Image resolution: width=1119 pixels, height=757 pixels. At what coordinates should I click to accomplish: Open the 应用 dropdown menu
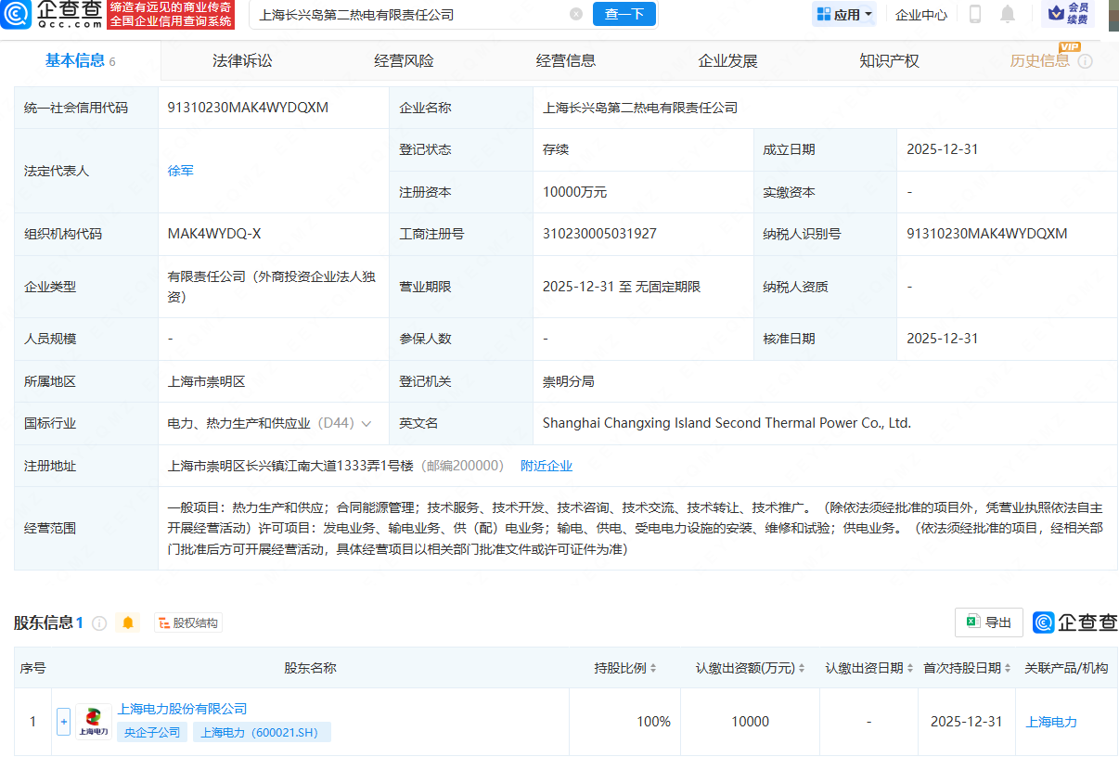844,15
